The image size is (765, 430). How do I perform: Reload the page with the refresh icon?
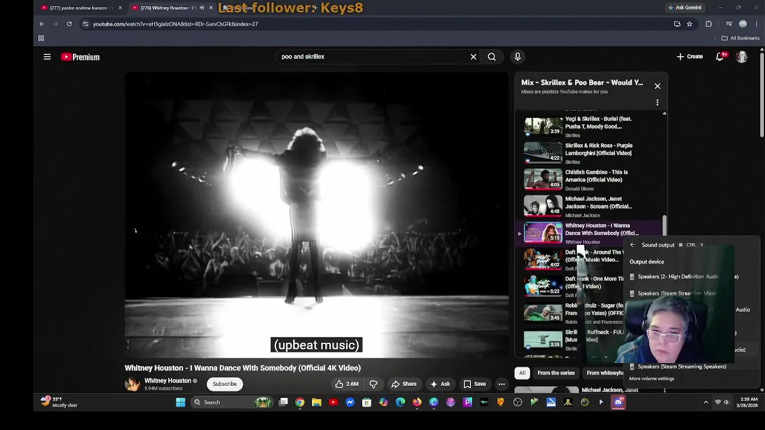click(x=69, y=24)
